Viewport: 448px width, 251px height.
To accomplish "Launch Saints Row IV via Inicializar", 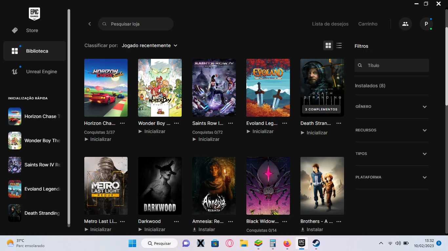I will (x=206, y=139).
